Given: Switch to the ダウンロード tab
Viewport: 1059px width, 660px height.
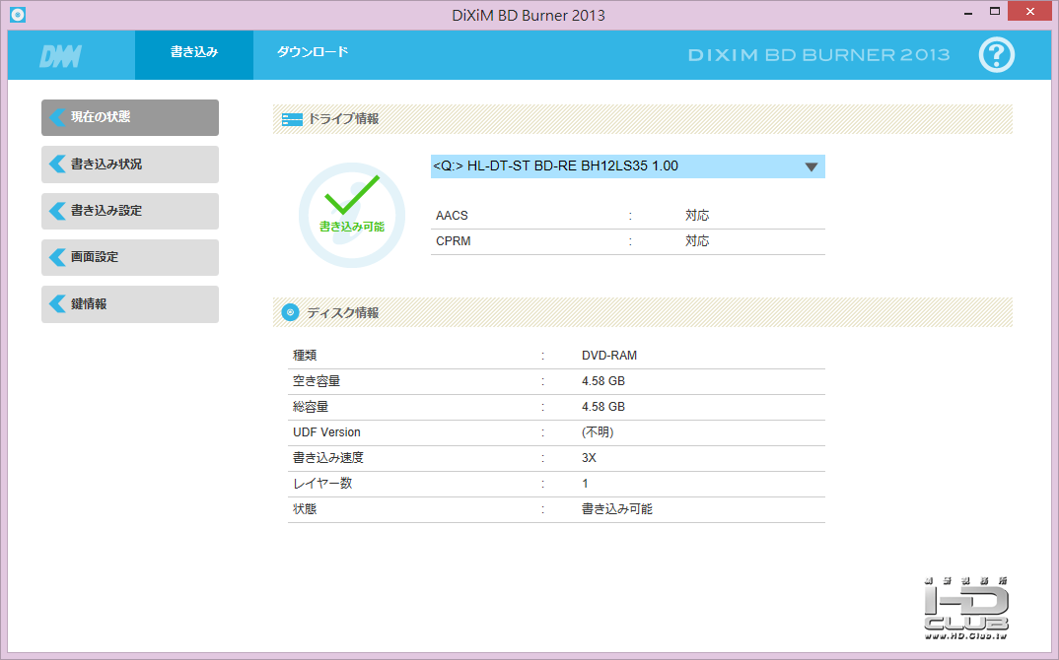Looking at the screenshot, I should pyautogui.click(x=312, y=54).
